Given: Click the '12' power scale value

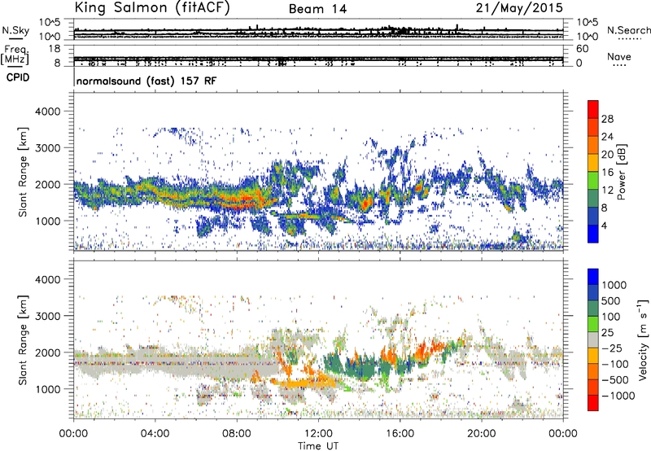Looking at the screenshot, I should [607, 190].
